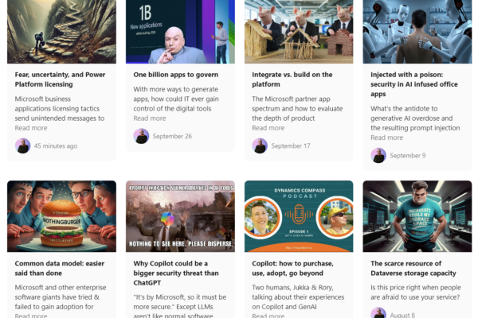Image resolution: width=478 pixels, height=318 pixels.
Task: Click author avatar beside '45 minutes ago'
Action: (23, 145)
